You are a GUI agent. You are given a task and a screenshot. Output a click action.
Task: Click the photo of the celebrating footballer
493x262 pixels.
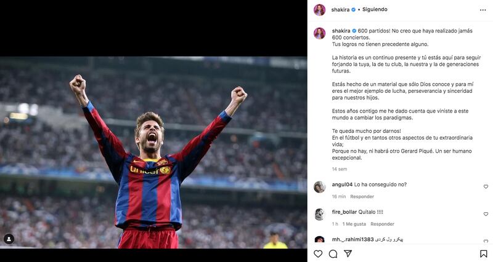point(153,153)
